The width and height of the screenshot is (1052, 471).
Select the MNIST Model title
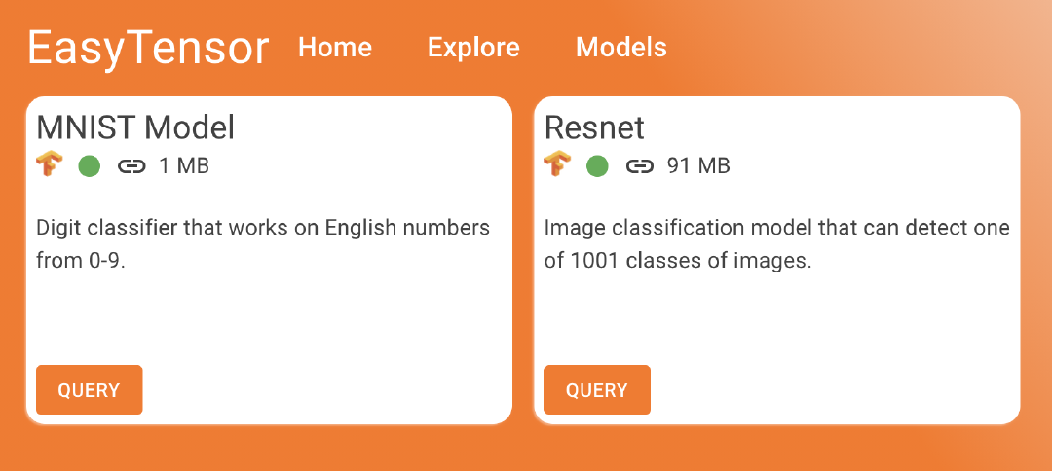[x=135, y=127]
